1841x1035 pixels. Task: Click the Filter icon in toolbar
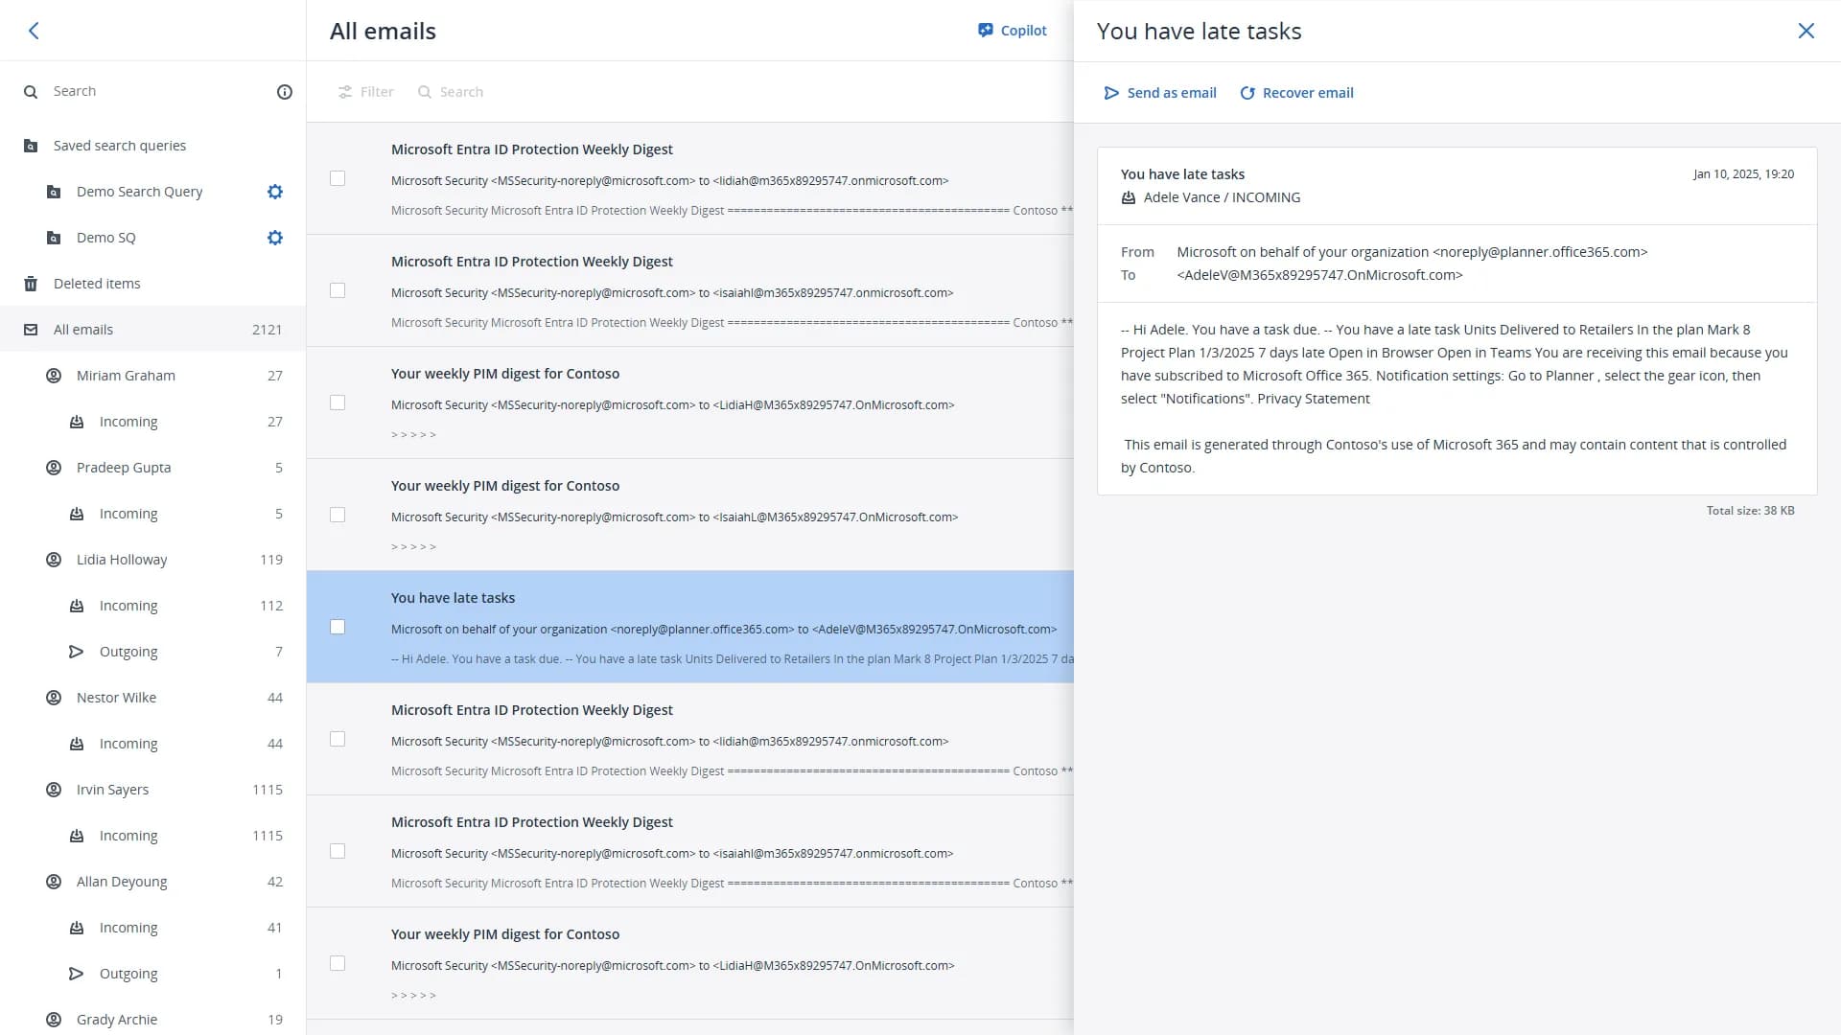point(345,92)
